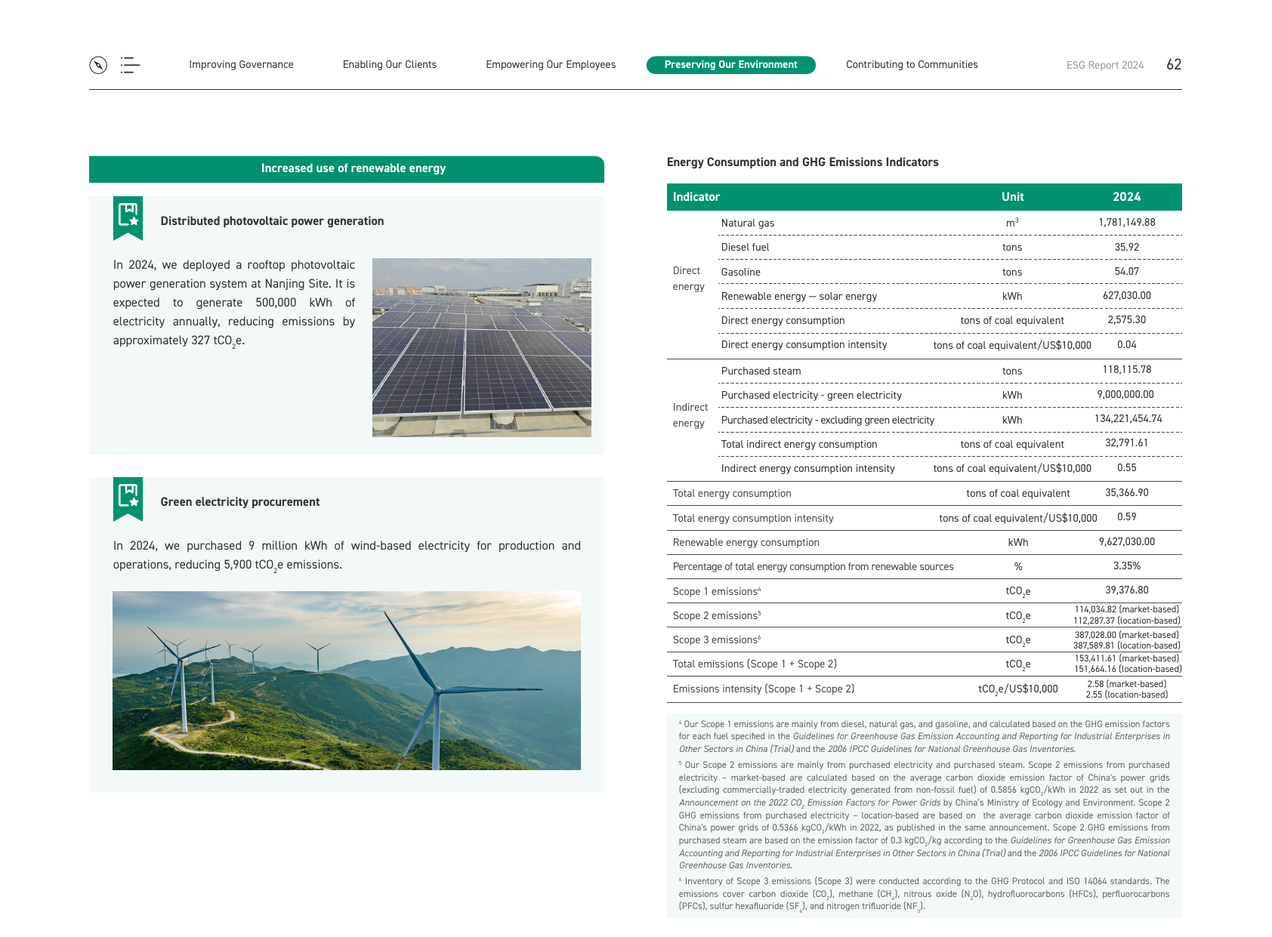Click the compass navigation icon
Screen dimensions: 1272x937
[x=98, y=65]
